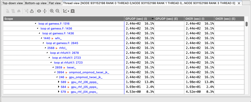Collapse the ompmod_ompmod_twoei_jk_ node
Image resolution: width=251 pixels, height=102 pixels.
coord(55,72)
